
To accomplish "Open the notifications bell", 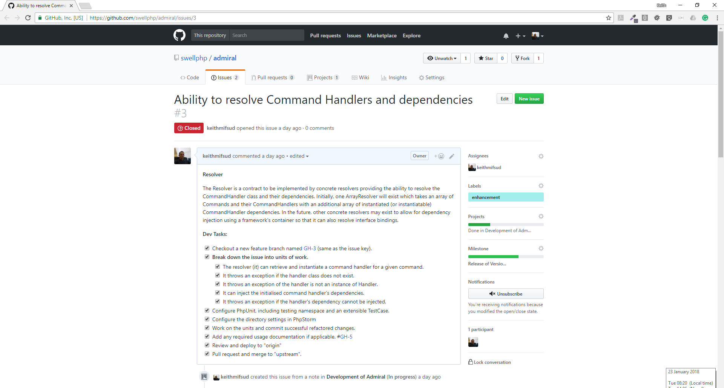I will [506, 36].
